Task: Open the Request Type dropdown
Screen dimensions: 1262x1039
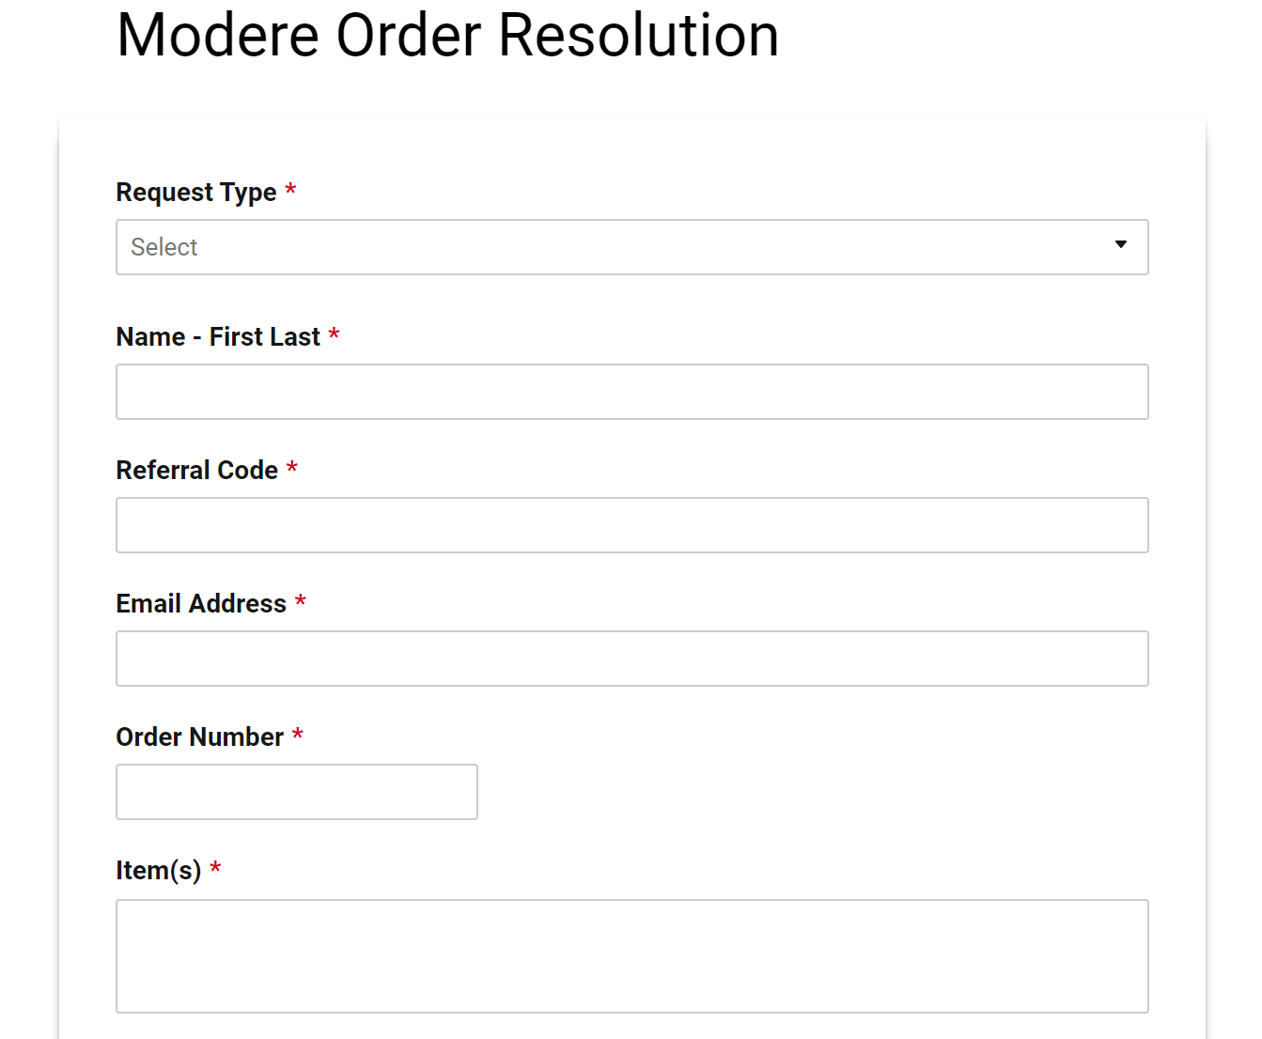Action: (631, 247)
